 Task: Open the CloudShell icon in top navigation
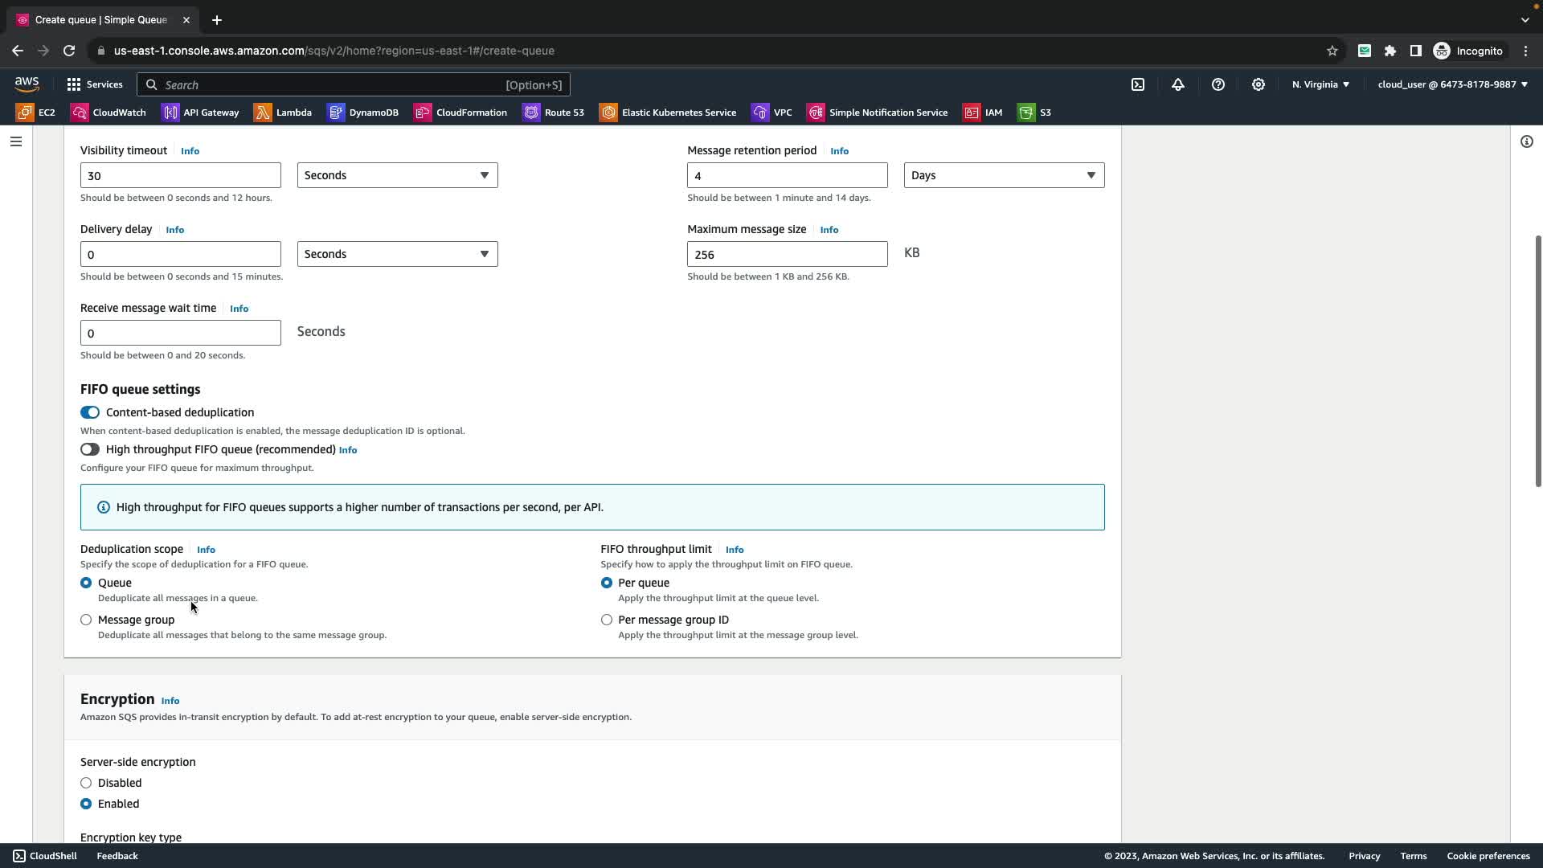[x=1138, y=84]
